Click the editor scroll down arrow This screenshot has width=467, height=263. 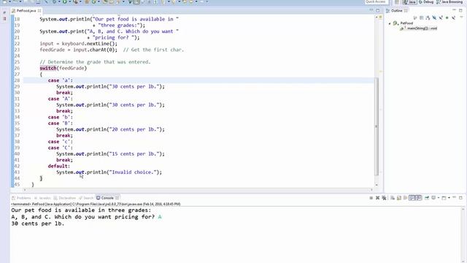click(377, 185)
